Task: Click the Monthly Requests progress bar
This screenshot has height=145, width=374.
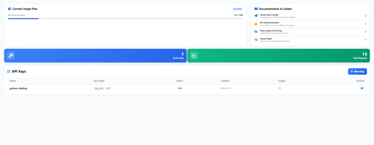Action: click(x=125, y=19)
